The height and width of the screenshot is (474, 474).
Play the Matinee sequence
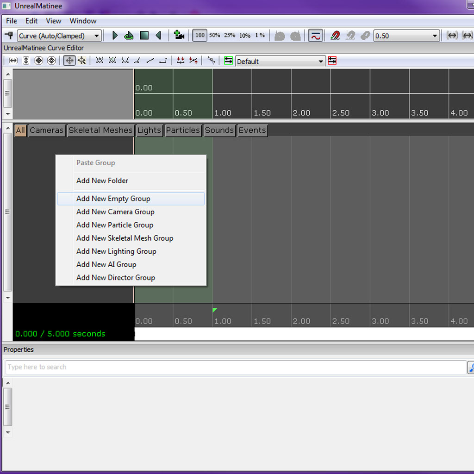(115, 35)
